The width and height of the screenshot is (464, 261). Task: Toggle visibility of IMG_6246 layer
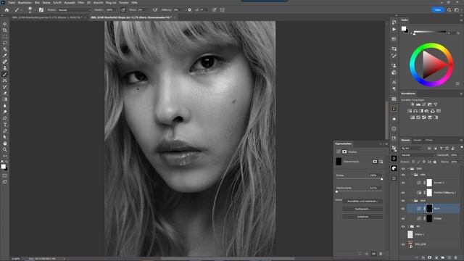403,244
